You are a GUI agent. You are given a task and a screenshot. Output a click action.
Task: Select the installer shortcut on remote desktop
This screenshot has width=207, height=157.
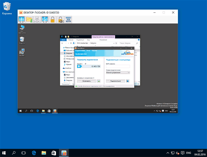click(x=22, y=52)
